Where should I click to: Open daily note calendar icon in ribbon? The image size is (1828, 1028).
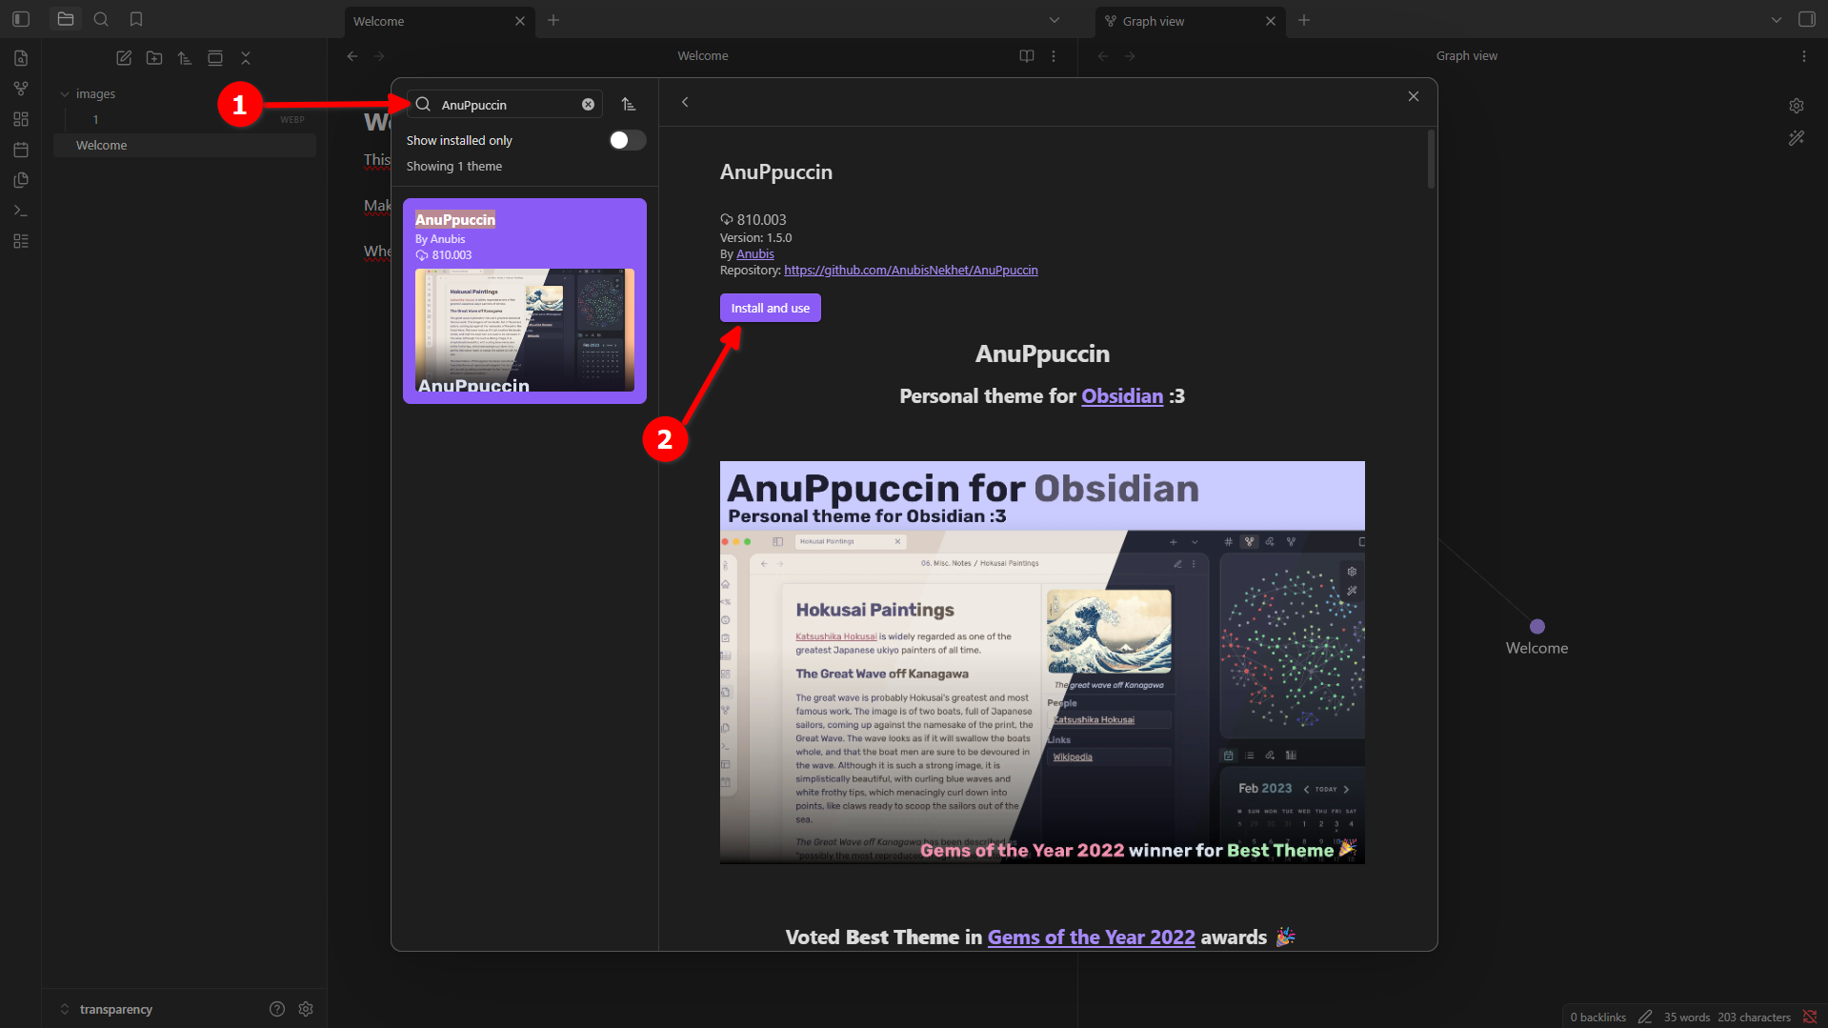tap(21, 150)
